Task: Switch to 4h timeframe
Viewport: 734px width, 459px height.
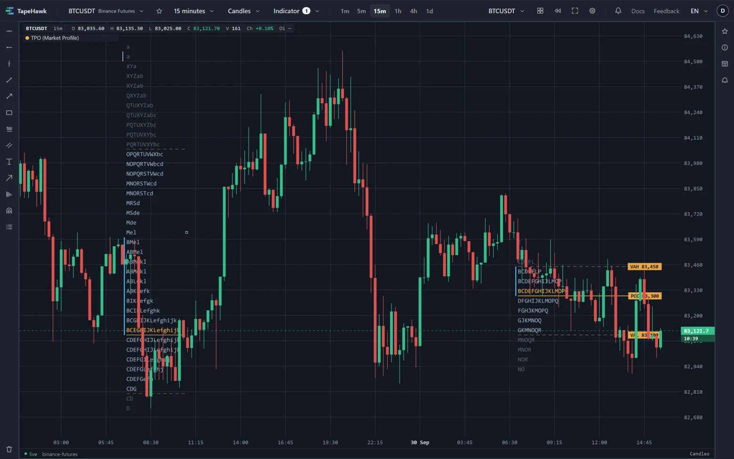Action: coord(414,11)
